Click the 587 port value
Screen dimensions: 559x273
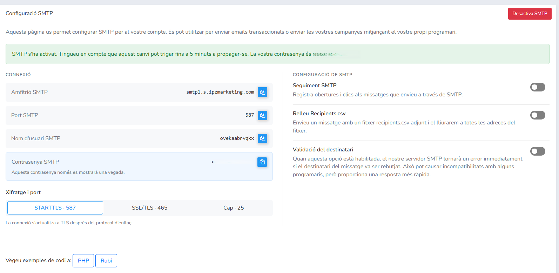pyautogui.click(x=250, y=115)
